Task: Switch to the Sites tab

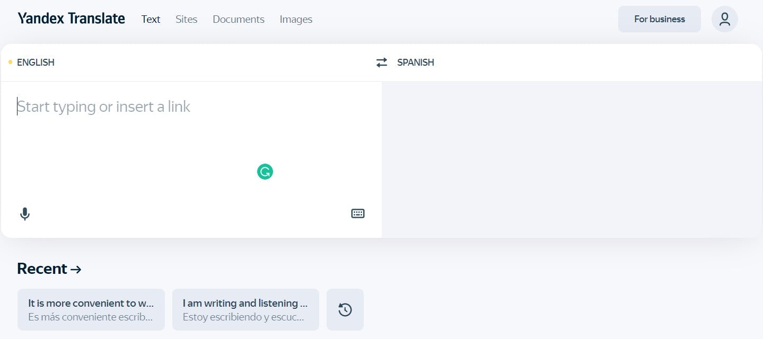Action: click(x=186, y=20)
